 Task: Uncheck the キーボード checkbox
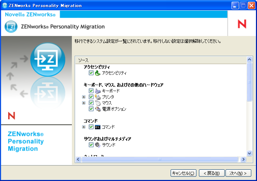(91, 91)
